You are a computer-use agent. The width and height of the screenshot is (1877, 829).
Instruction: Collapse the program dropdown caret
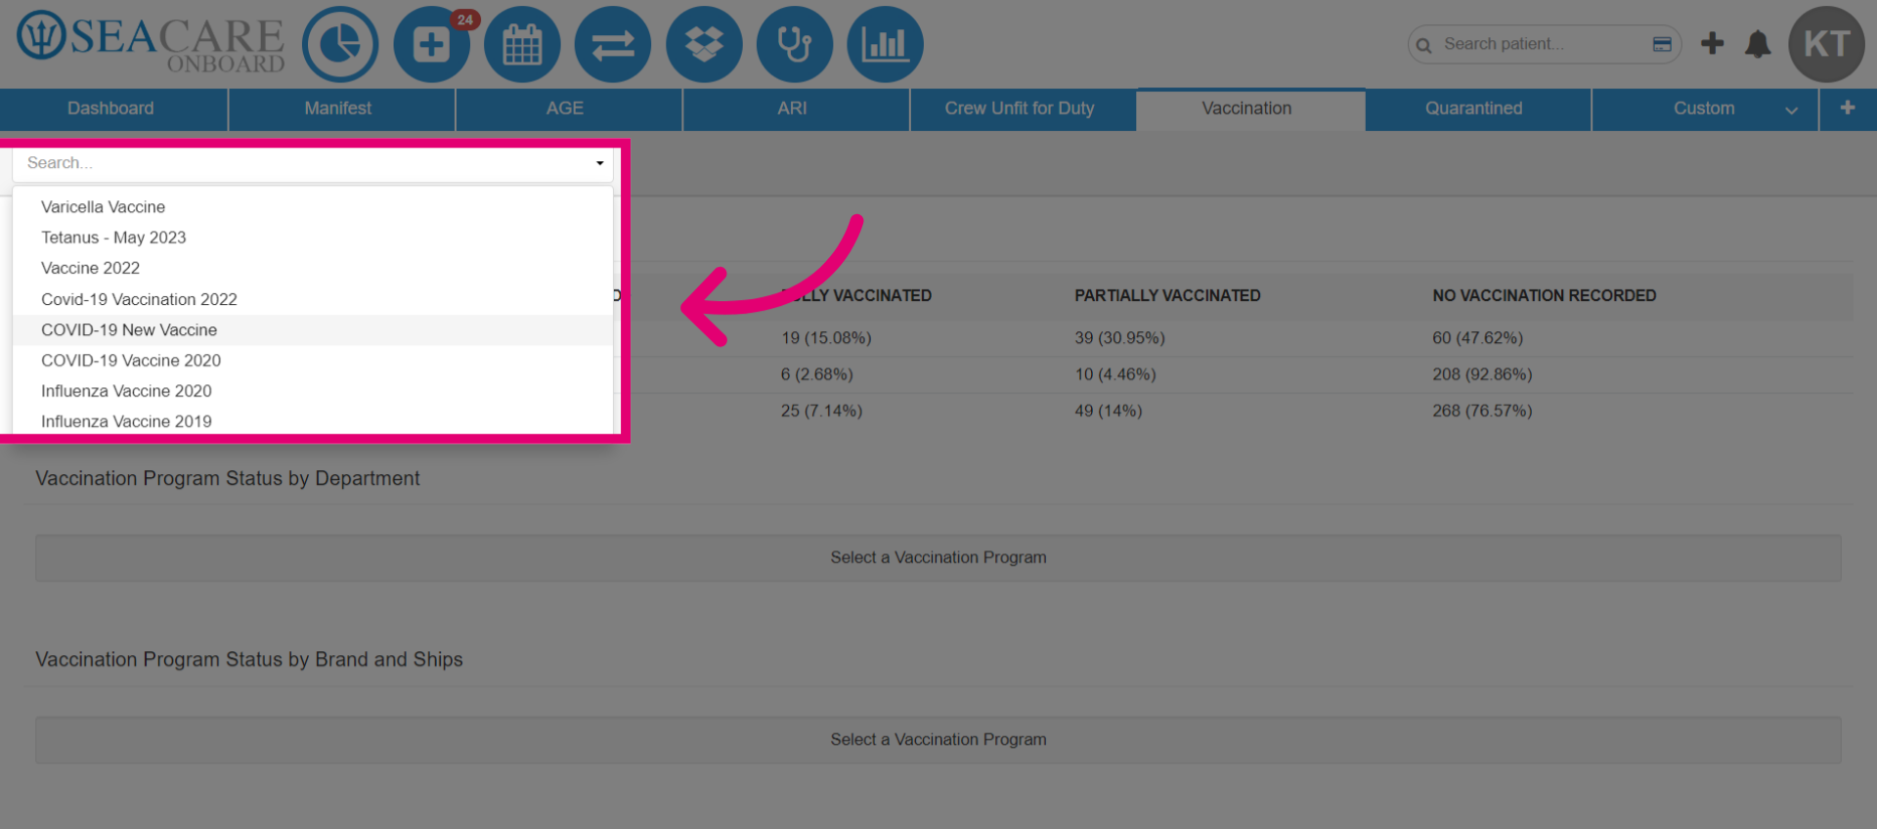pyautogui.click(x=599, y=163)
